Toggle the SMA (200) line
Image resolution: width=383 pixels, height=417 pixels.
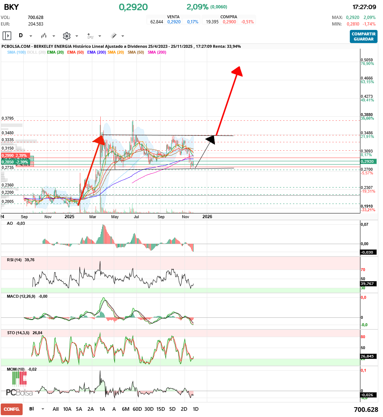click(x=156, y=52)
